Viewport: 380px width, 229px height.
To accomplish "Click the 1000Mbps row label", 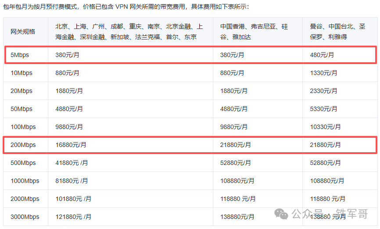I will (25, 181).
